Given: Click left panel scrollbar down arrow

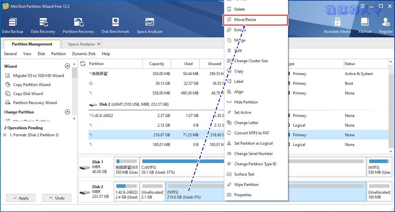Looking at the screenshot, I should (74, 119).
